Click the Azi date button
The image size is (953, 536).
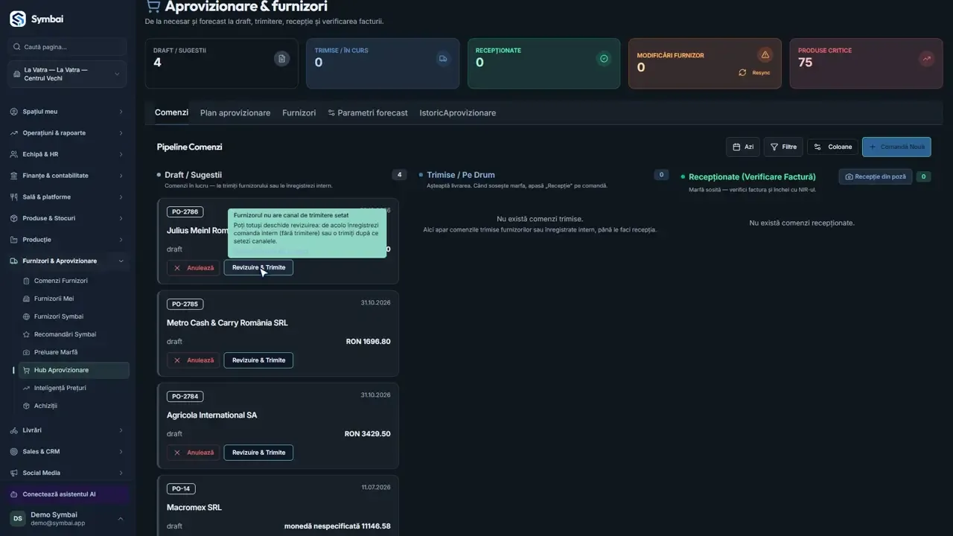(x=743, y=147)
